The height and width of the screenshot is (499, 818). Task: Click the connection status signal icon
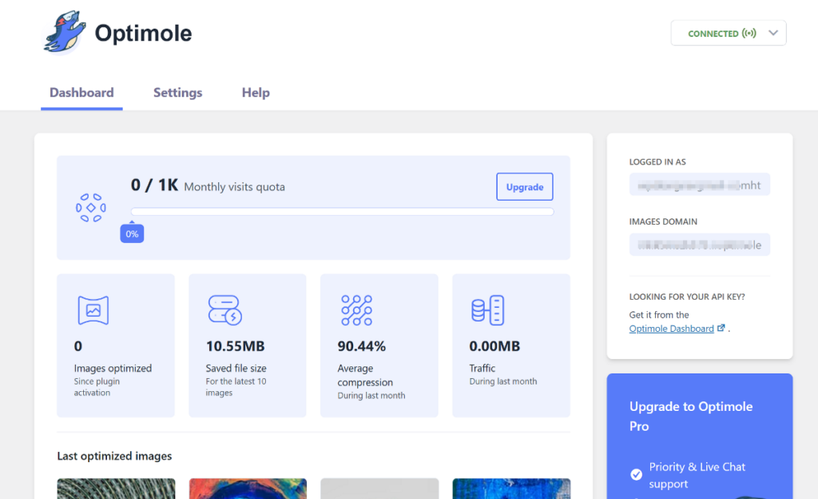point(749,33)
